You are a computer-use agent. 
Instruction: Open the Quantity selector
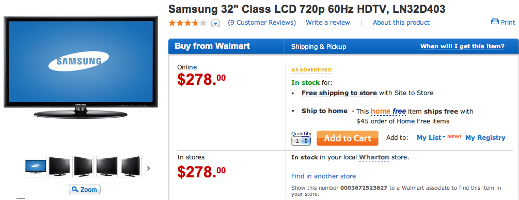(x=301, y=141)
